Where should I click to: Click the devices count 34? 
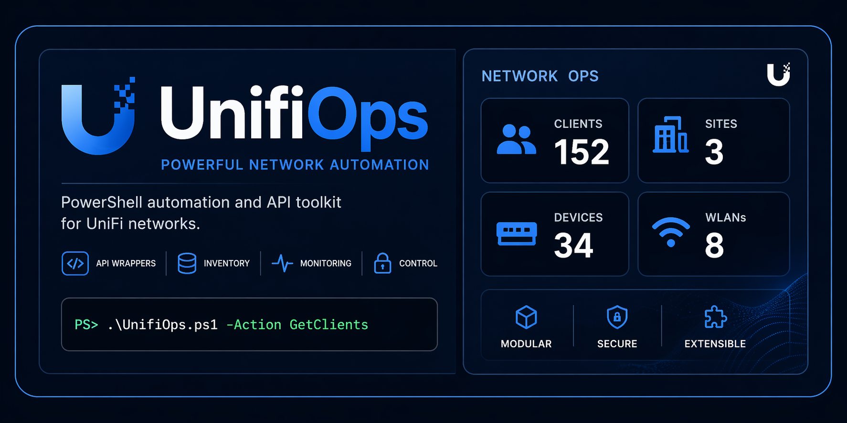(x=573, y=246)
